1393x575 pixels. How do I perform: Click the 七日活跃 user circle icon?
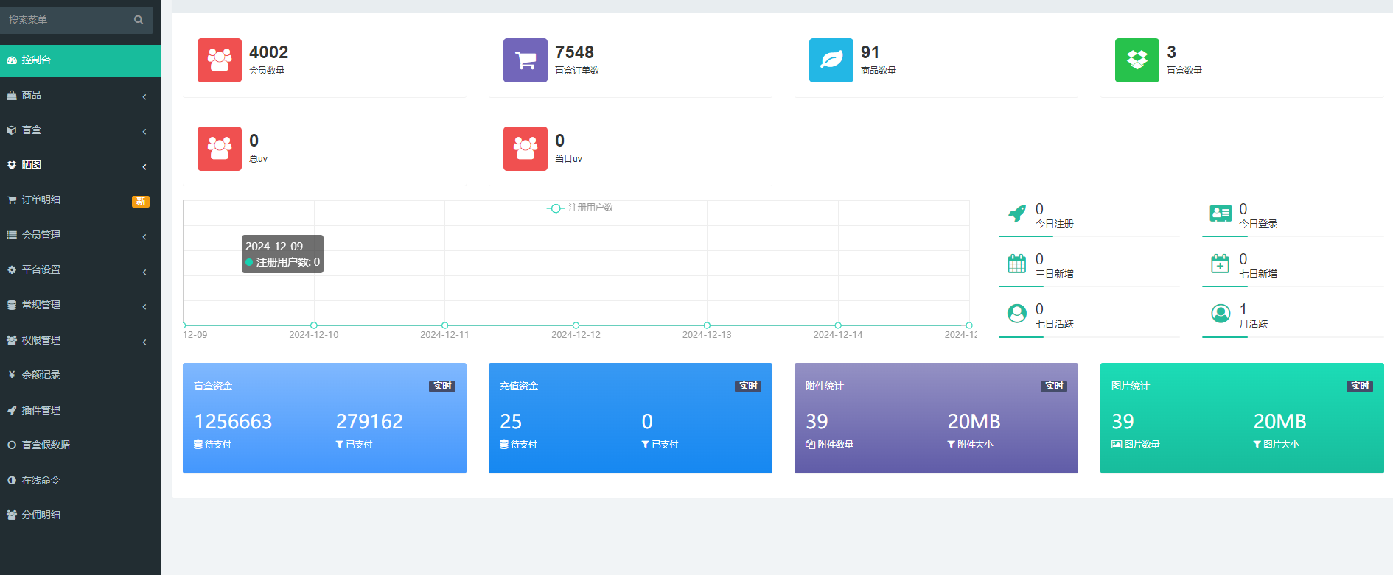point(1017,314)
